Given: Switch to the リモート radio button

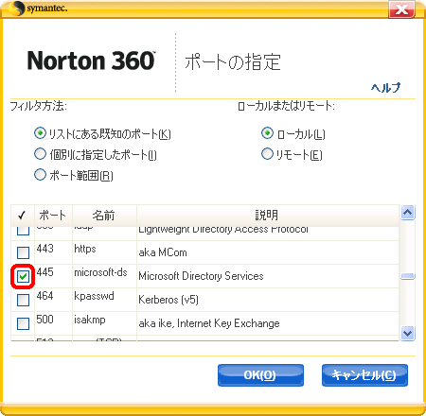Looking at the screenshot, I should coord(267,154).
